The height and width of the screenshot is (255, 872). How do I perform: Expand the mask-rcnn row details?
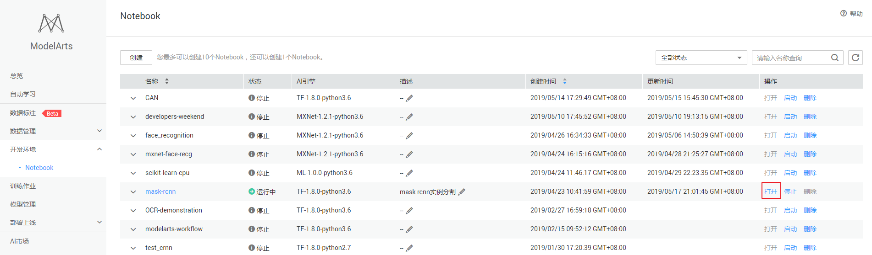click(x=133, y=191)
